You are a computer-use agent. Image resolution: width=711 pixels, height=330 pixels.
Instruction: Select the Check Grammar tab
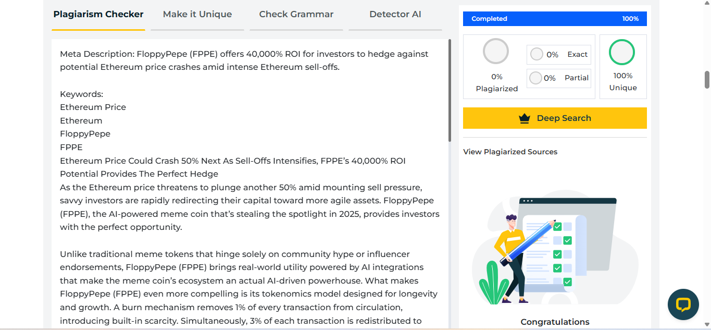click(296, 15)
